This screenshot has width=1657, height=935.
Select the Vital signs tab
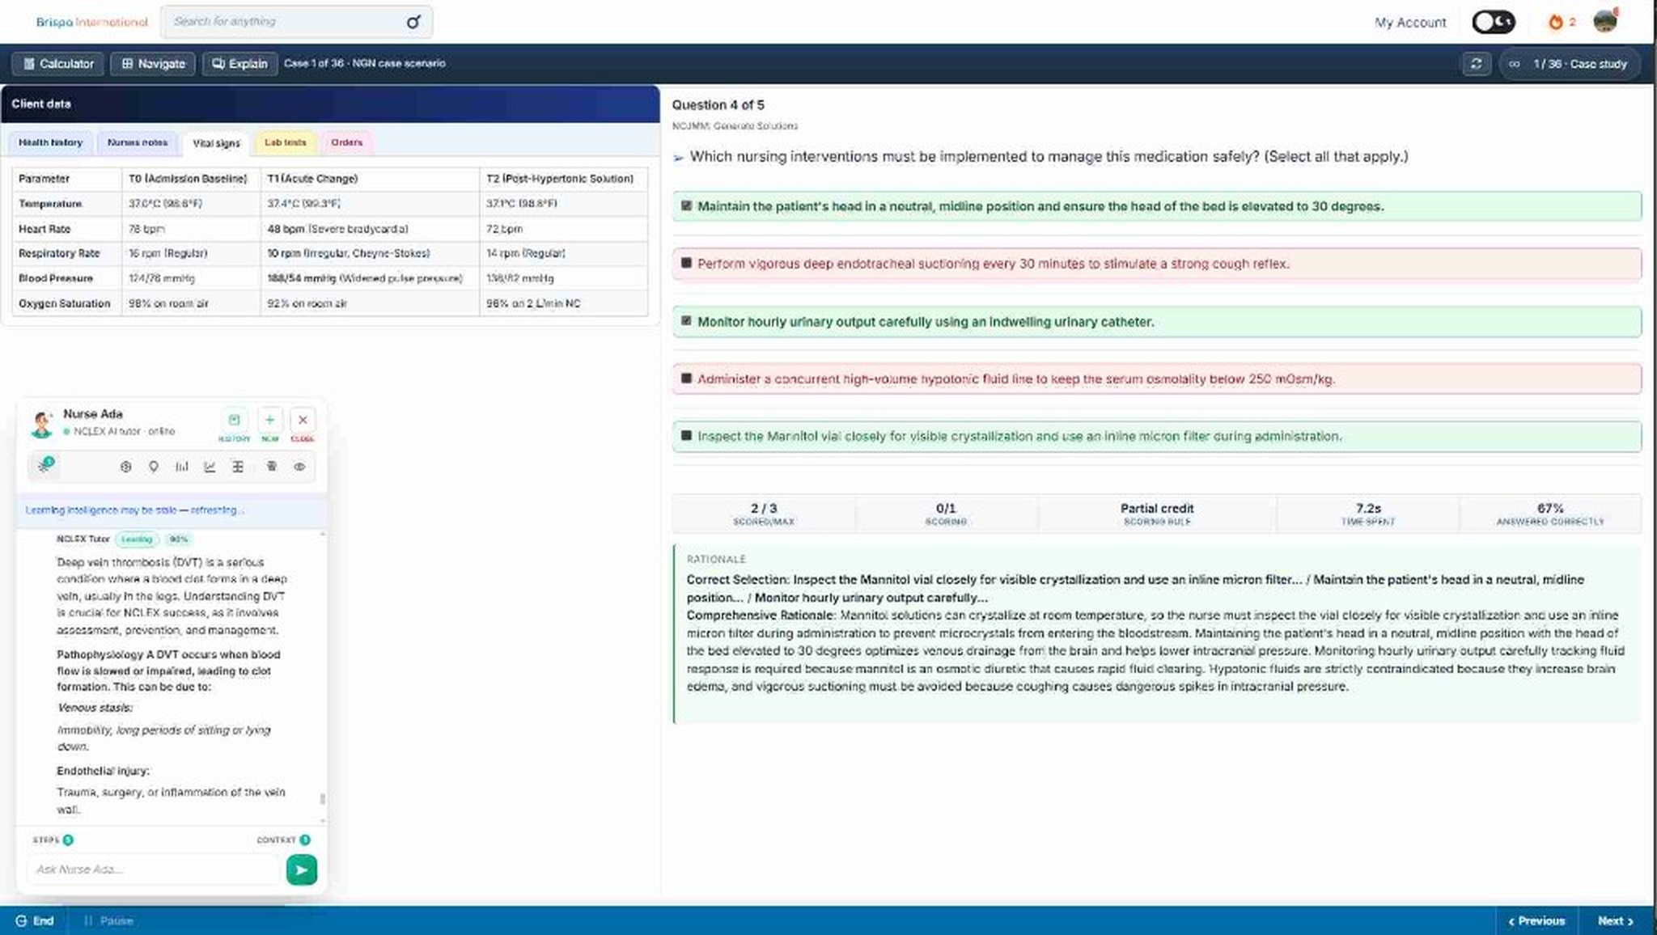coord(216,143)
